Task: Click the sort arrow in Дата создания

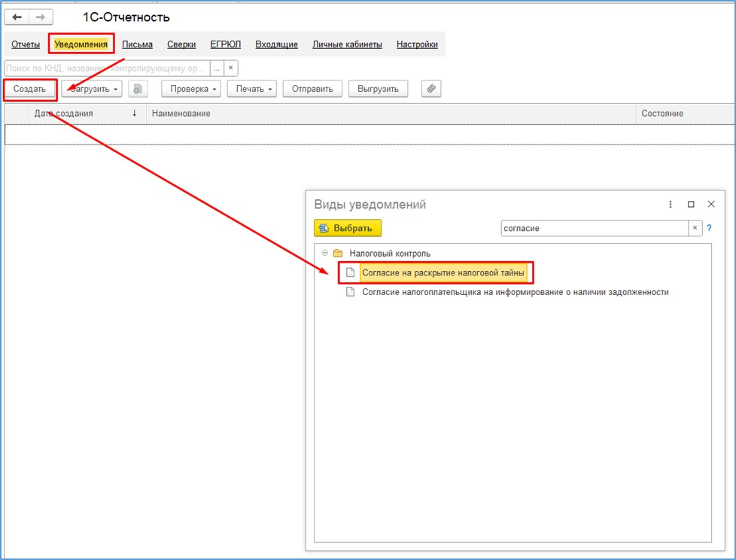Action: click(134, 113)
